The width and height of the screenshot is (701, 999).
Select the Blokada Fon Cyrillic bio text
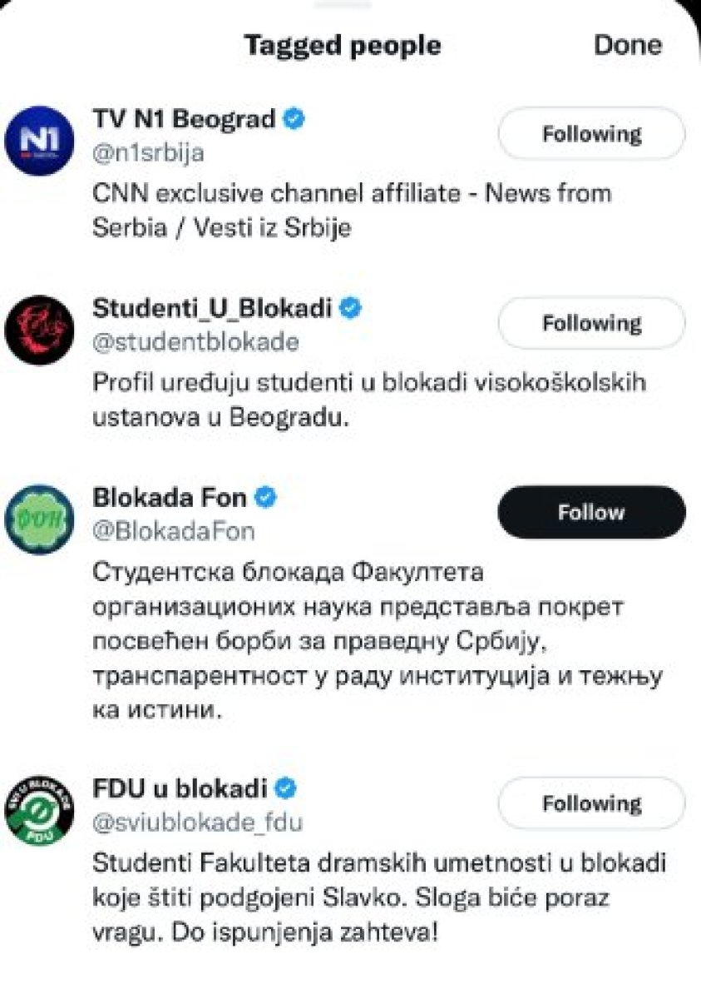click(366, 643)
